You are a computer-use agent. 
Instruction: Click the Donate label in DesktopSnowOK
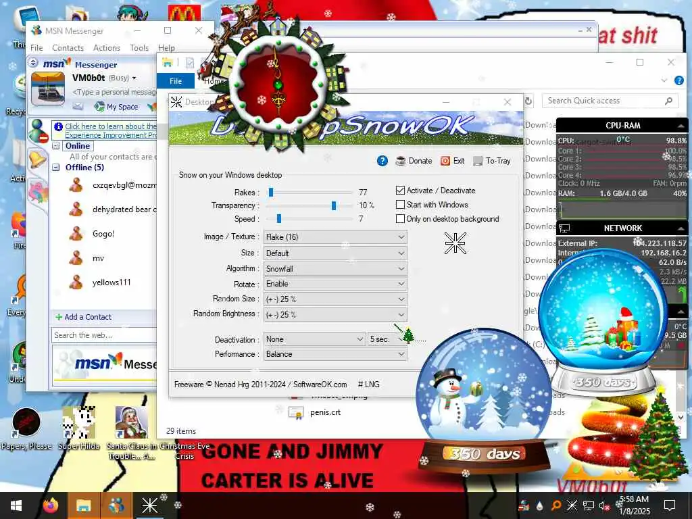pyautogui.click(x=420, y=161)
